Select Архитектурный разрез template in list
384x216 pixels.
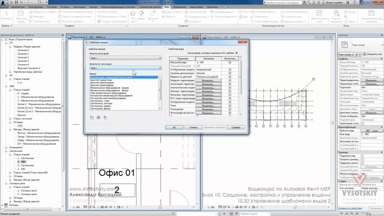pos(102,83)
